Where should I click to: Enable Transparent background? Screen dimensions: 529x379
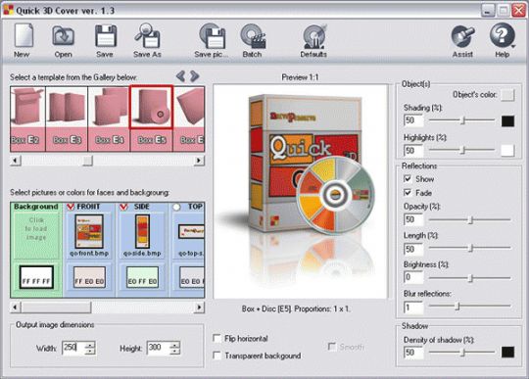pos(217,355)
